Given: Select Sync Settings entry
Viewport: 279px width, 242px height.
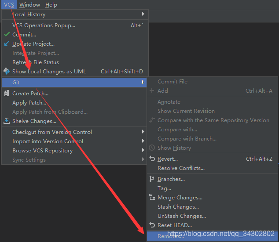Looking at the screenshot, I should 74,159.
